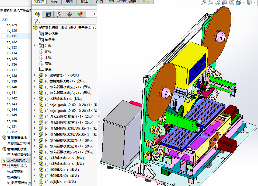Screen dimensions: 258x186
Task: Open the ConfigurationManager tab
Action: point(59,14)
